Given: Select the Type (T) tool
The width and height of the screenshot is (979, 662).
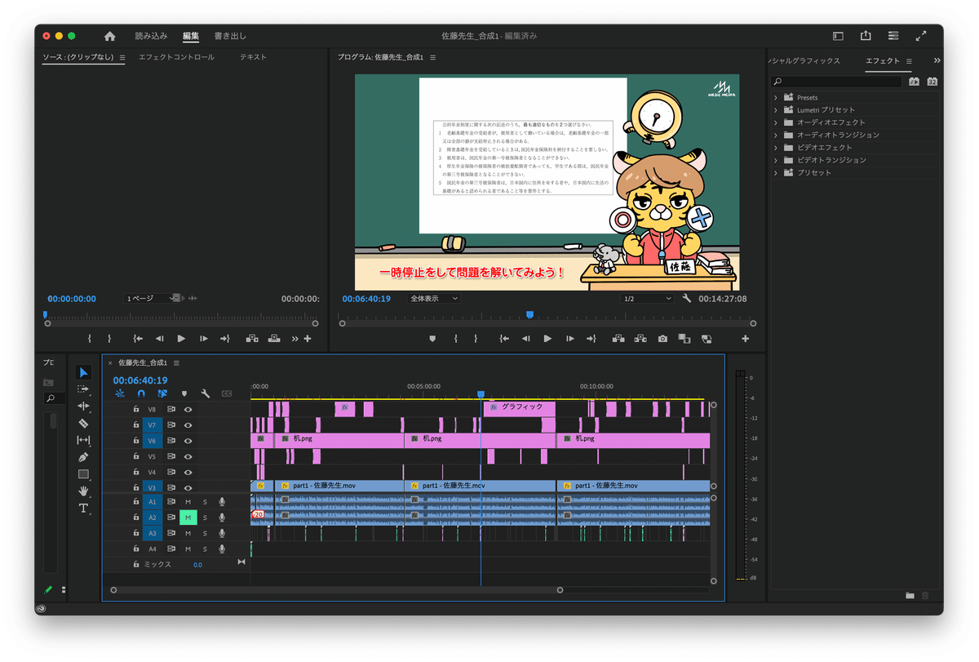Looking at the screenshot, I should point(83,509).
